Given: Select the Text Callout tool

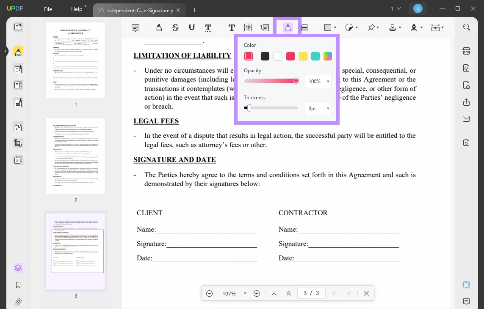Looking at the screenshot, I should [265, 28].
